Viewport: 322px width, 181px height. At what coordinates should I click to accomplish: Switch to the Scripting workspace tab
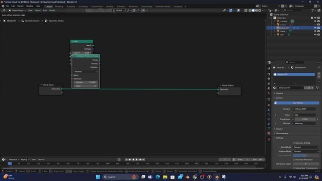point(178,7)
